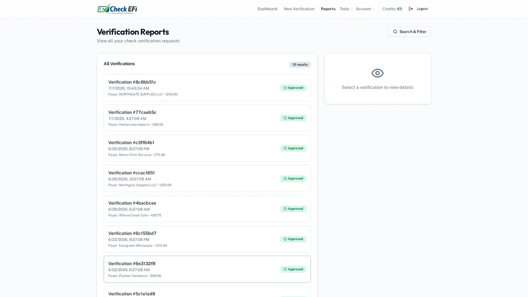Click check icon on Verification #77caeb5c badge
Viewport: 528px width, 297px height.
click(285, 118)
